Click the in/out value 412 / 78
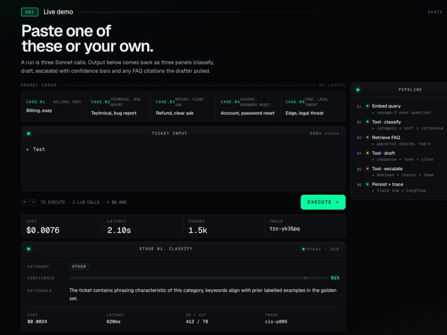 pos(197,322)
